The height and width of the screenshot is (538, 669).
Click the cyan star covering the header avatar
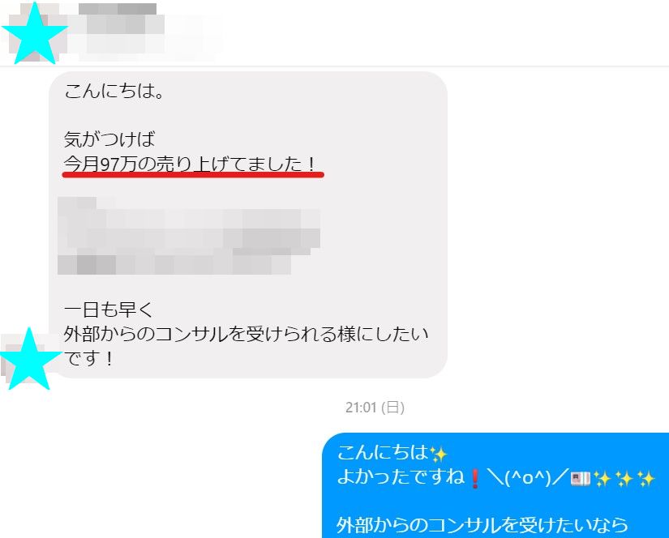click(x=35, y=34)
